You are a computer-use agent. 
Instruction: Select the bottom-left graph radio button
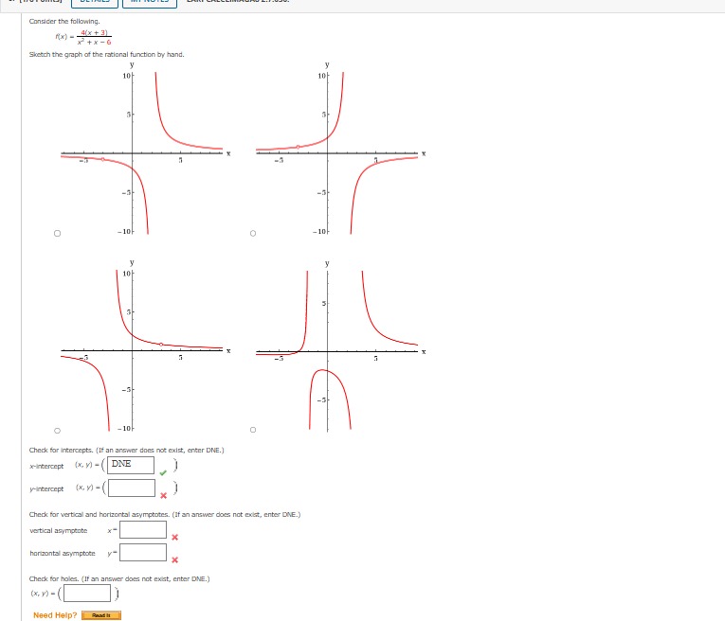pyautogui.click(x=57, y=431)
